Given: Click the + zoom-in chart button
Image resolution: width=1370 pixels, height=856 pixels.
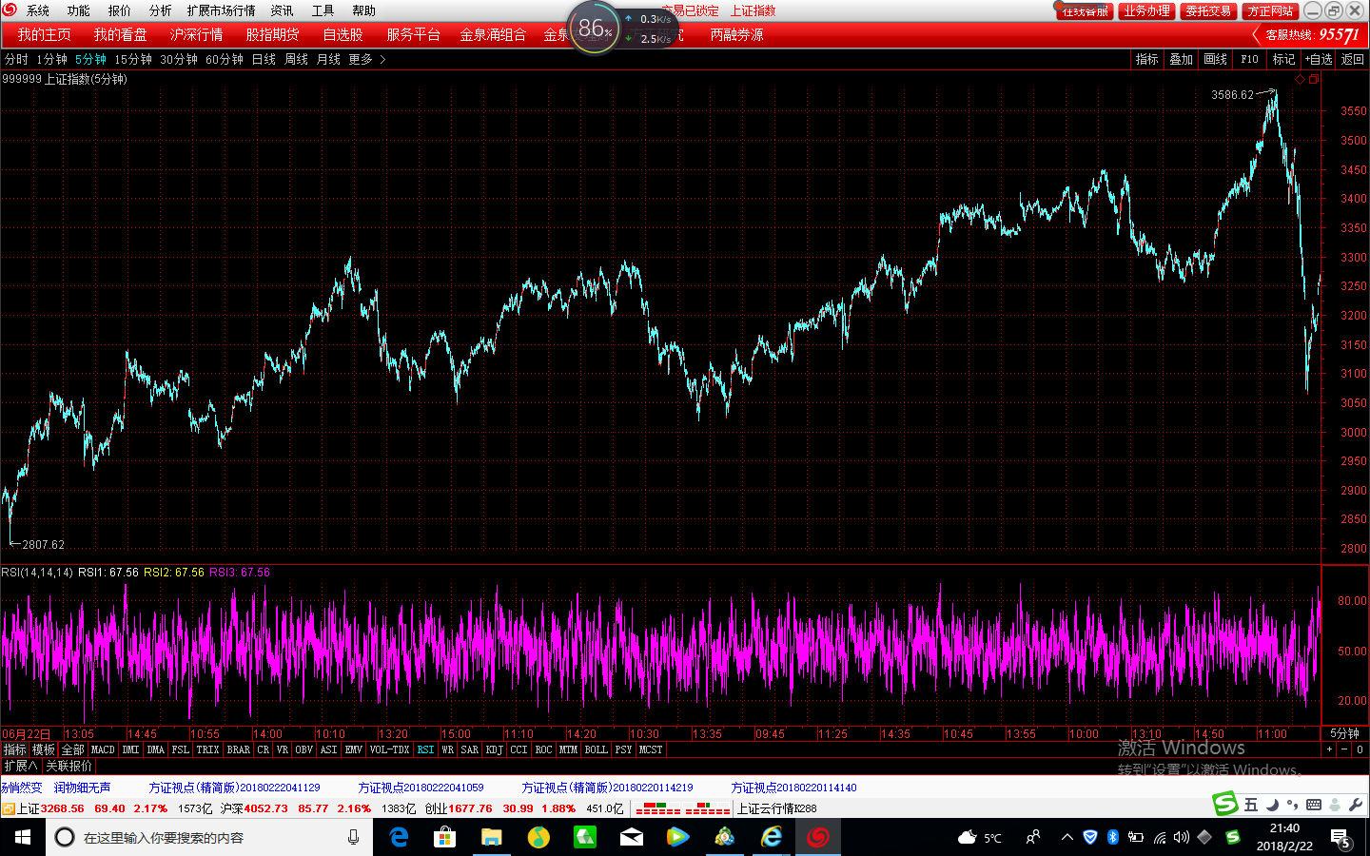Looking at the screenshot, I should (x=1329, y=749).
